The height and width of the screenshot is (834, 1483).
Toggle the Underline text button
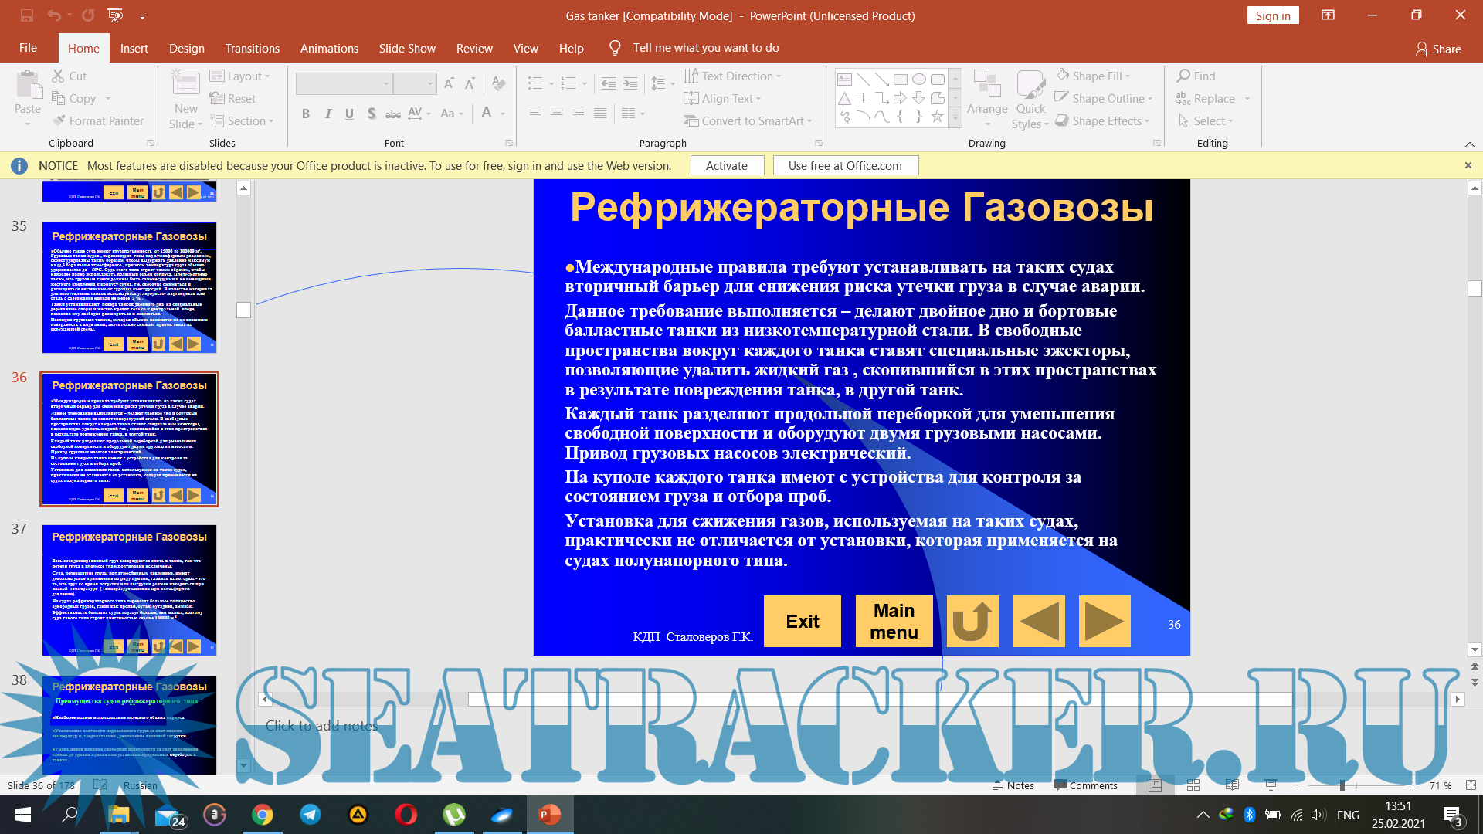(x=349, y=114)
